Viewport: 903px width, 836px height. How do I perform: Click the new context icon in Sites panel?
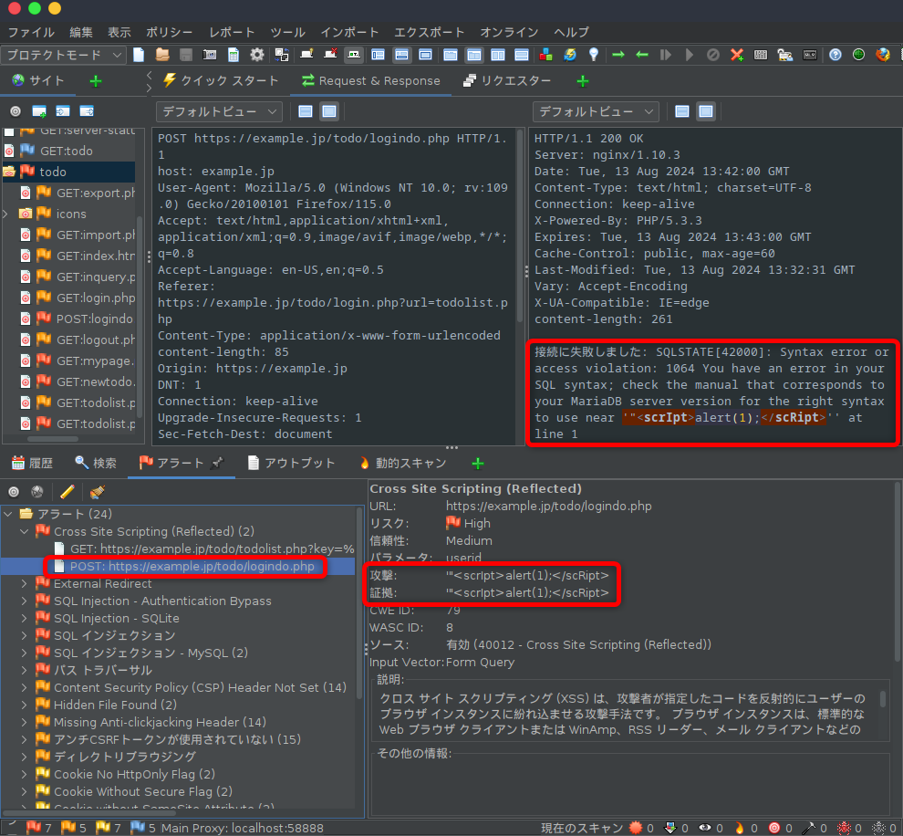tap(39, 111)
